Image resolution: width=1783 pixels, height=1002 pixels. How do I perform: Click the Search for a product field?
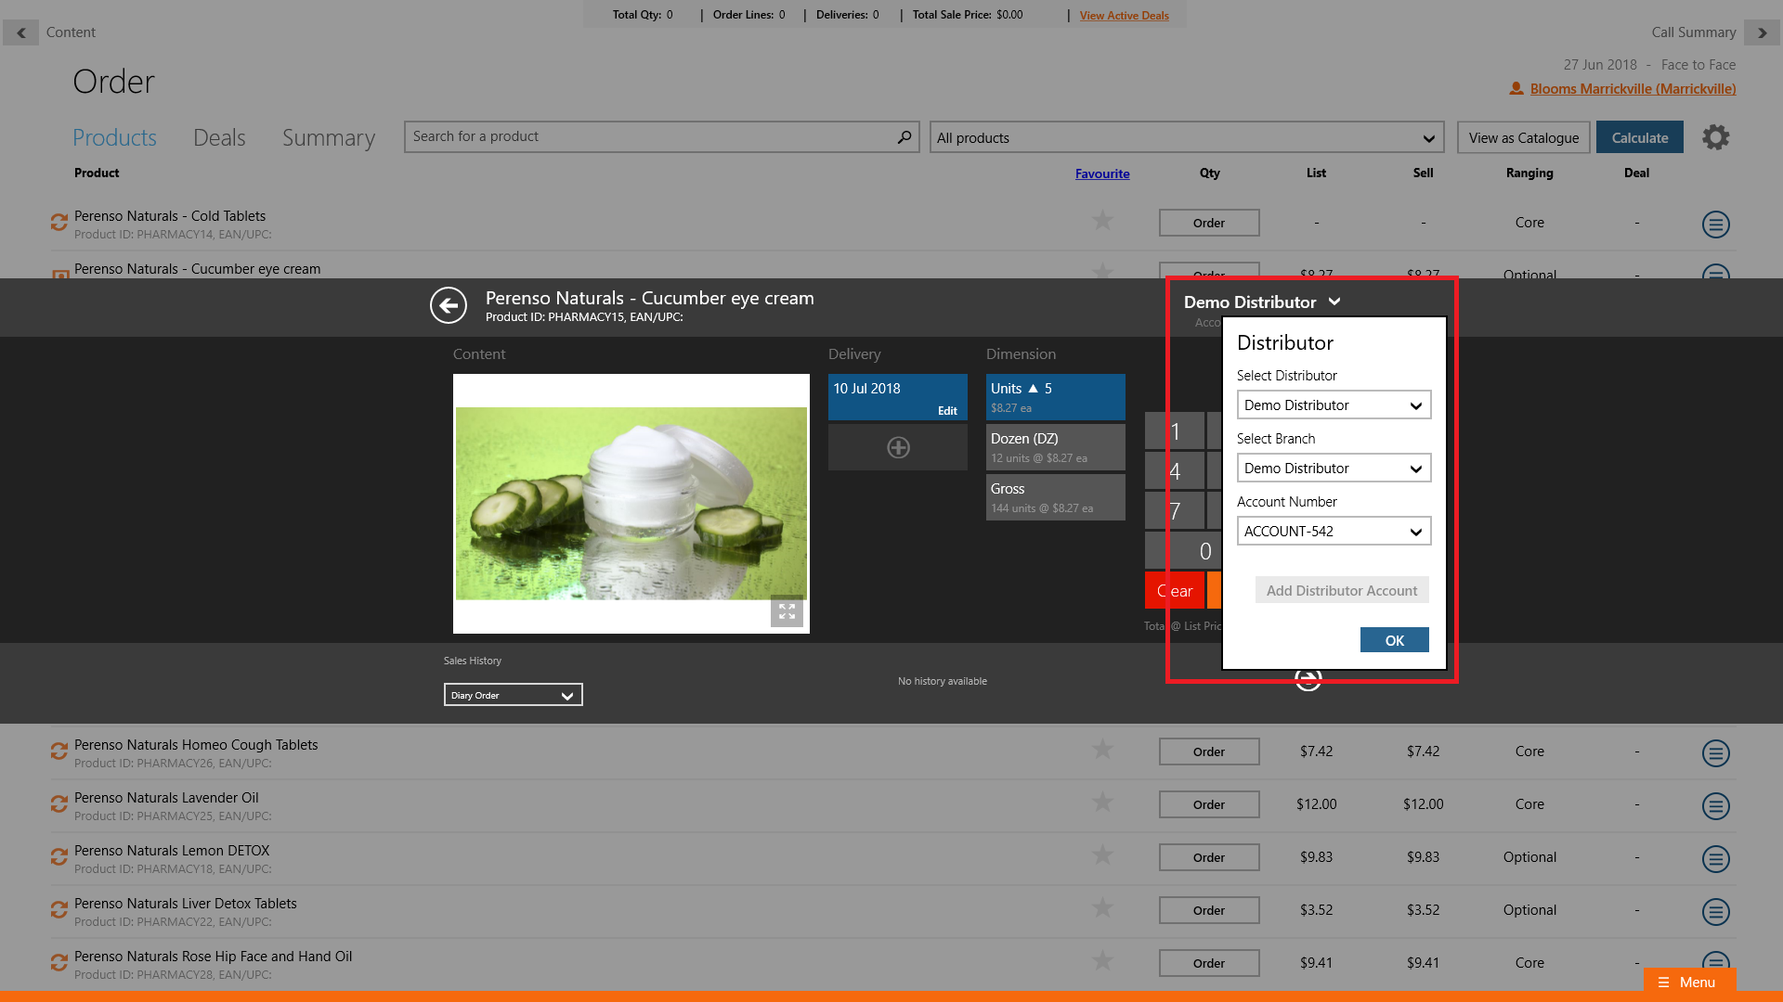coord(648,137)
